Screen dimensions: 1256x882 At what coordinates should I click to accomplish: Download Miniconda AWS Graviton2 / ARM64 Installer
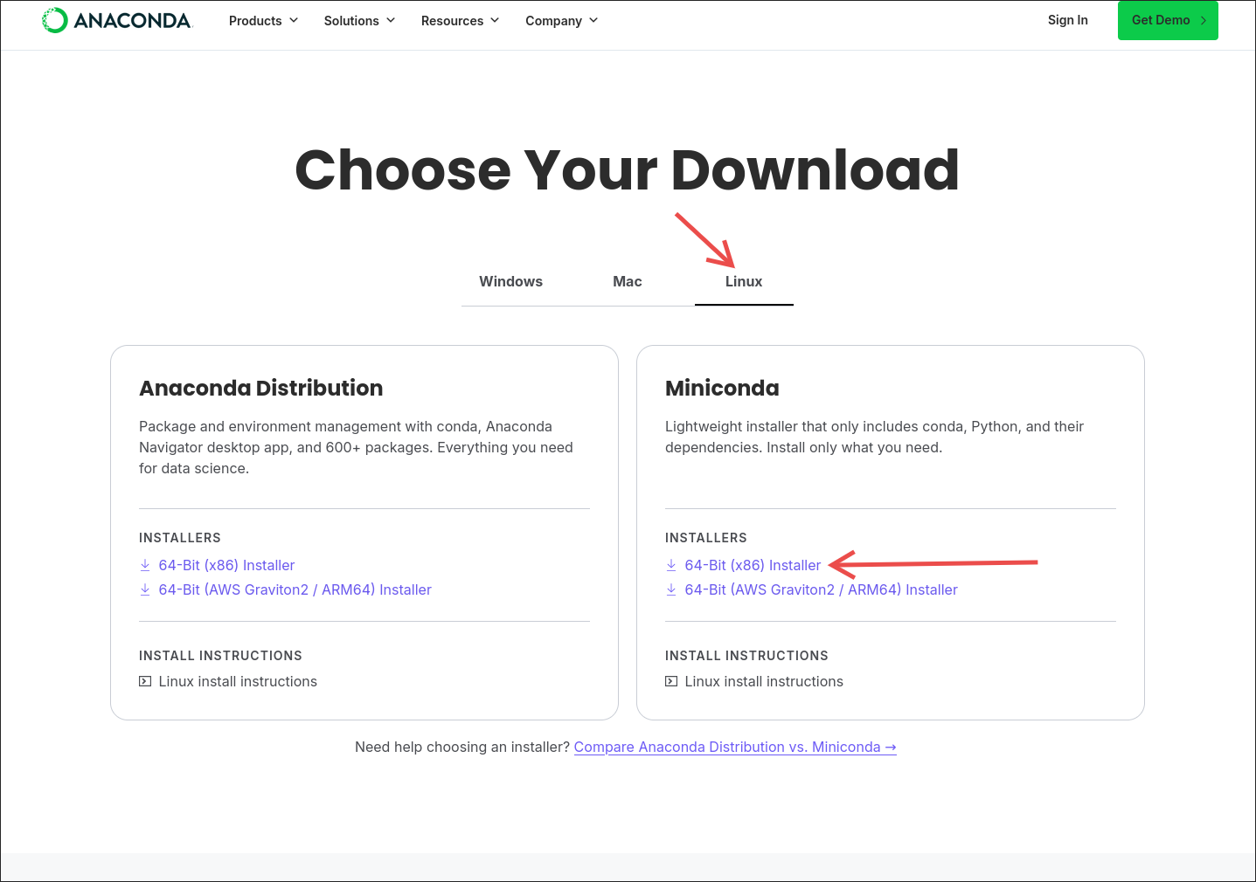click(822, 589)
